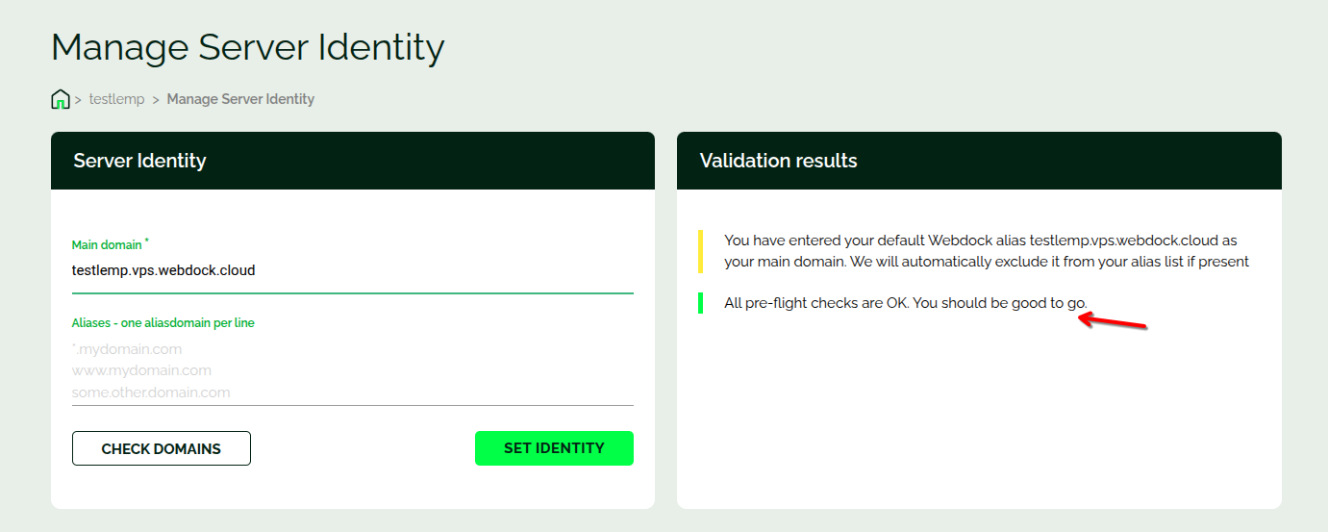The height and width of the screenshot is (532, 1328).
Task: Click the green success indicator bar
Action: pos(701,303)
